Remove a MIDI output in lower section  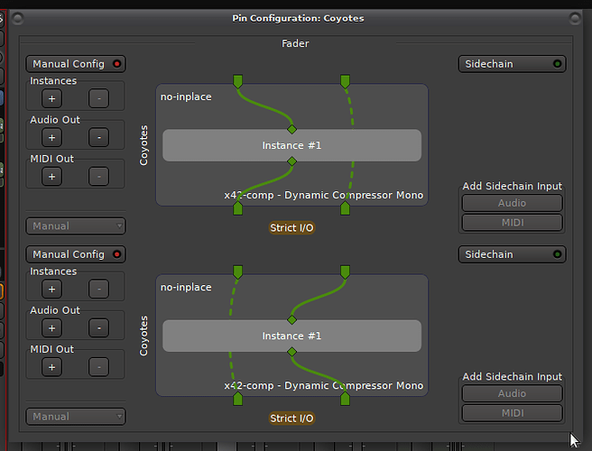click(99, 366)
